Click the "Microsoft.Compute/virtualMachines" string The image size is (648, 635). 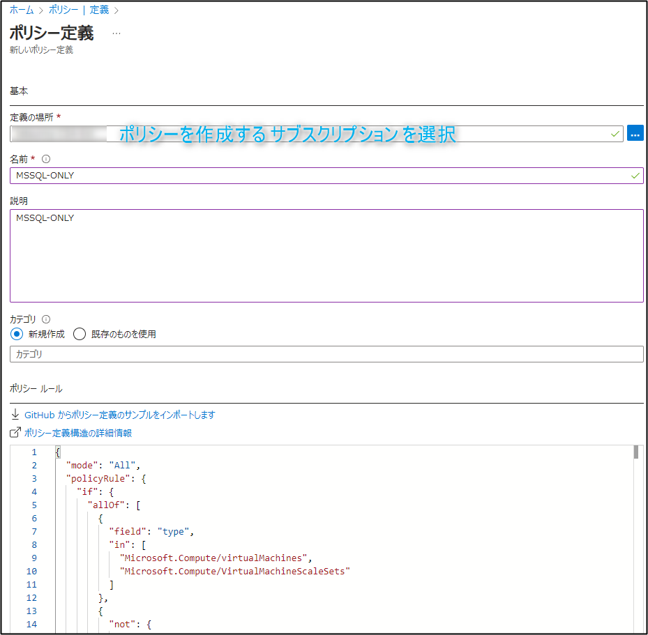coord(213,558)
